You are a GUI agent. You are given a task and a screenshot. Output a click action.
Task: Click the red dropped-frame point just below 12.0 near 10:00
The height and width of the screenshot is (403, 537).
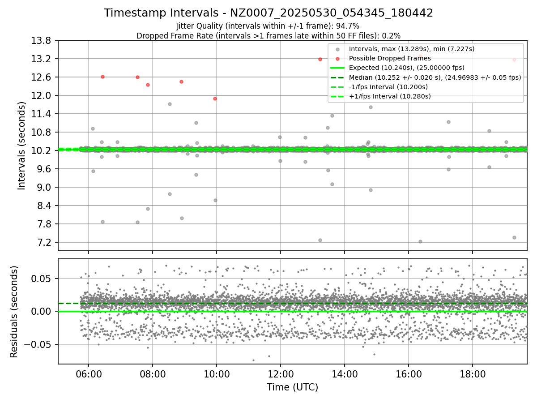coord(215,99)
